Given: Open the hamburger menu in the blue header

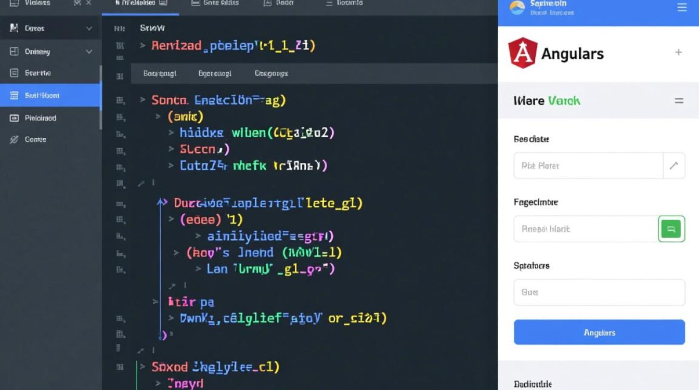Looking at the screenshot, I should [x=682, y=8].
